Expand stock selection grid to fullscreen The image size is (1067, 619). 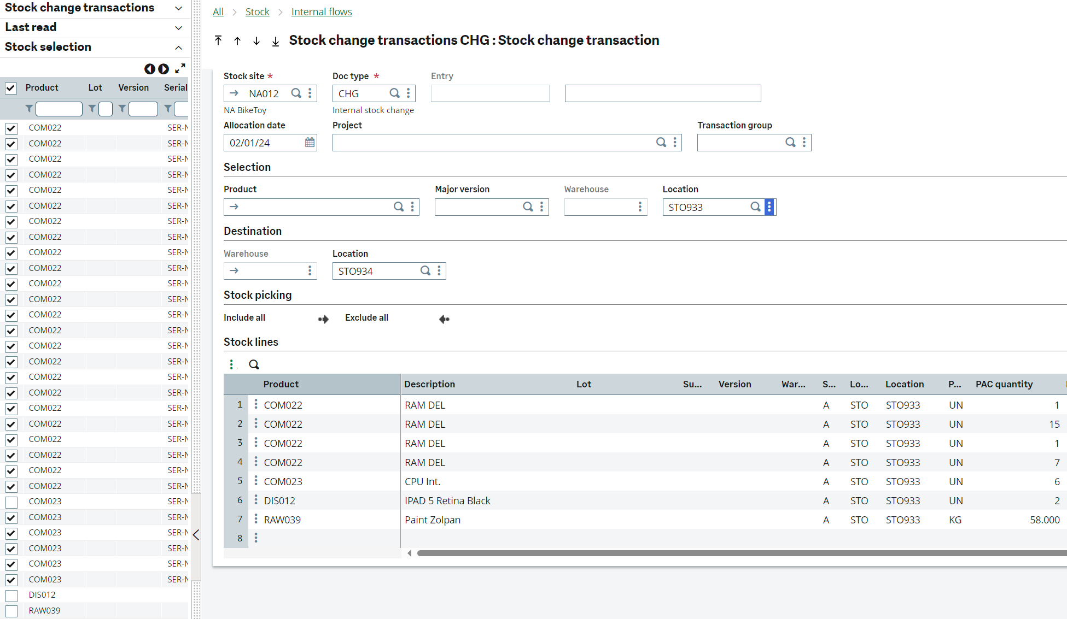180,68
